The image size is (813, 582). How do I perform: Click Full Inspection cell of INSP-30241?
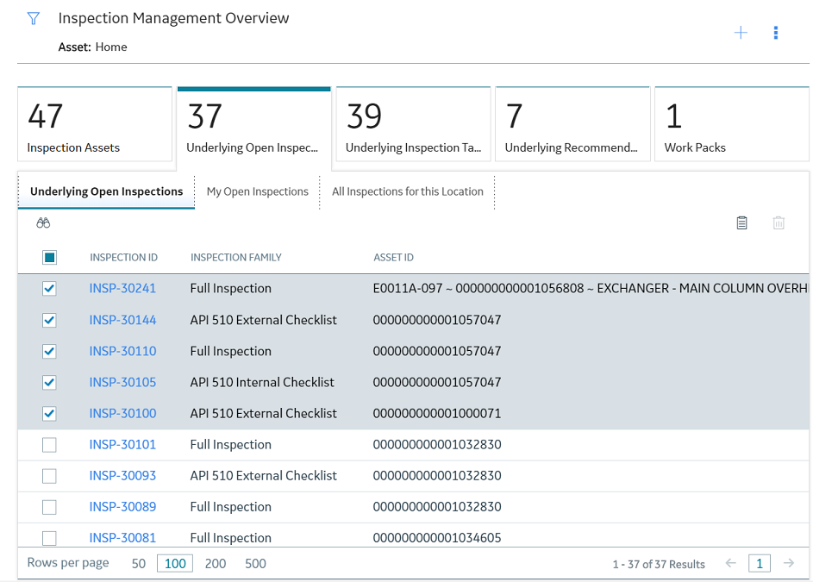231,288
